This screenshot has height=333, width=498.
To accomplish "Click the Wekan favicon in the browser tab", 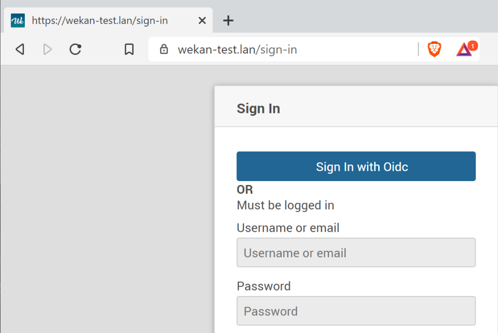I will (x=18, y=20).
